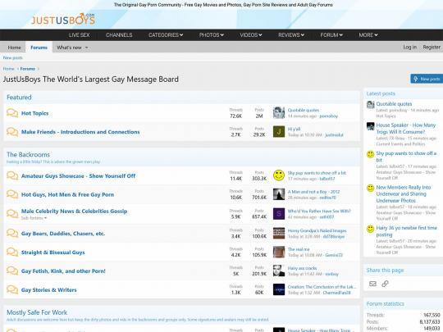Click the Make Friends forum bubble icon

click(x=12, y=132)
